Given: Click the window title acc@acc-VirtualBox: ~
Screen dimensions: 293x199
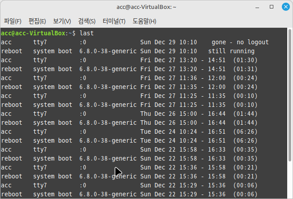Looking at the screenshot, I should [x=146, y=7].
